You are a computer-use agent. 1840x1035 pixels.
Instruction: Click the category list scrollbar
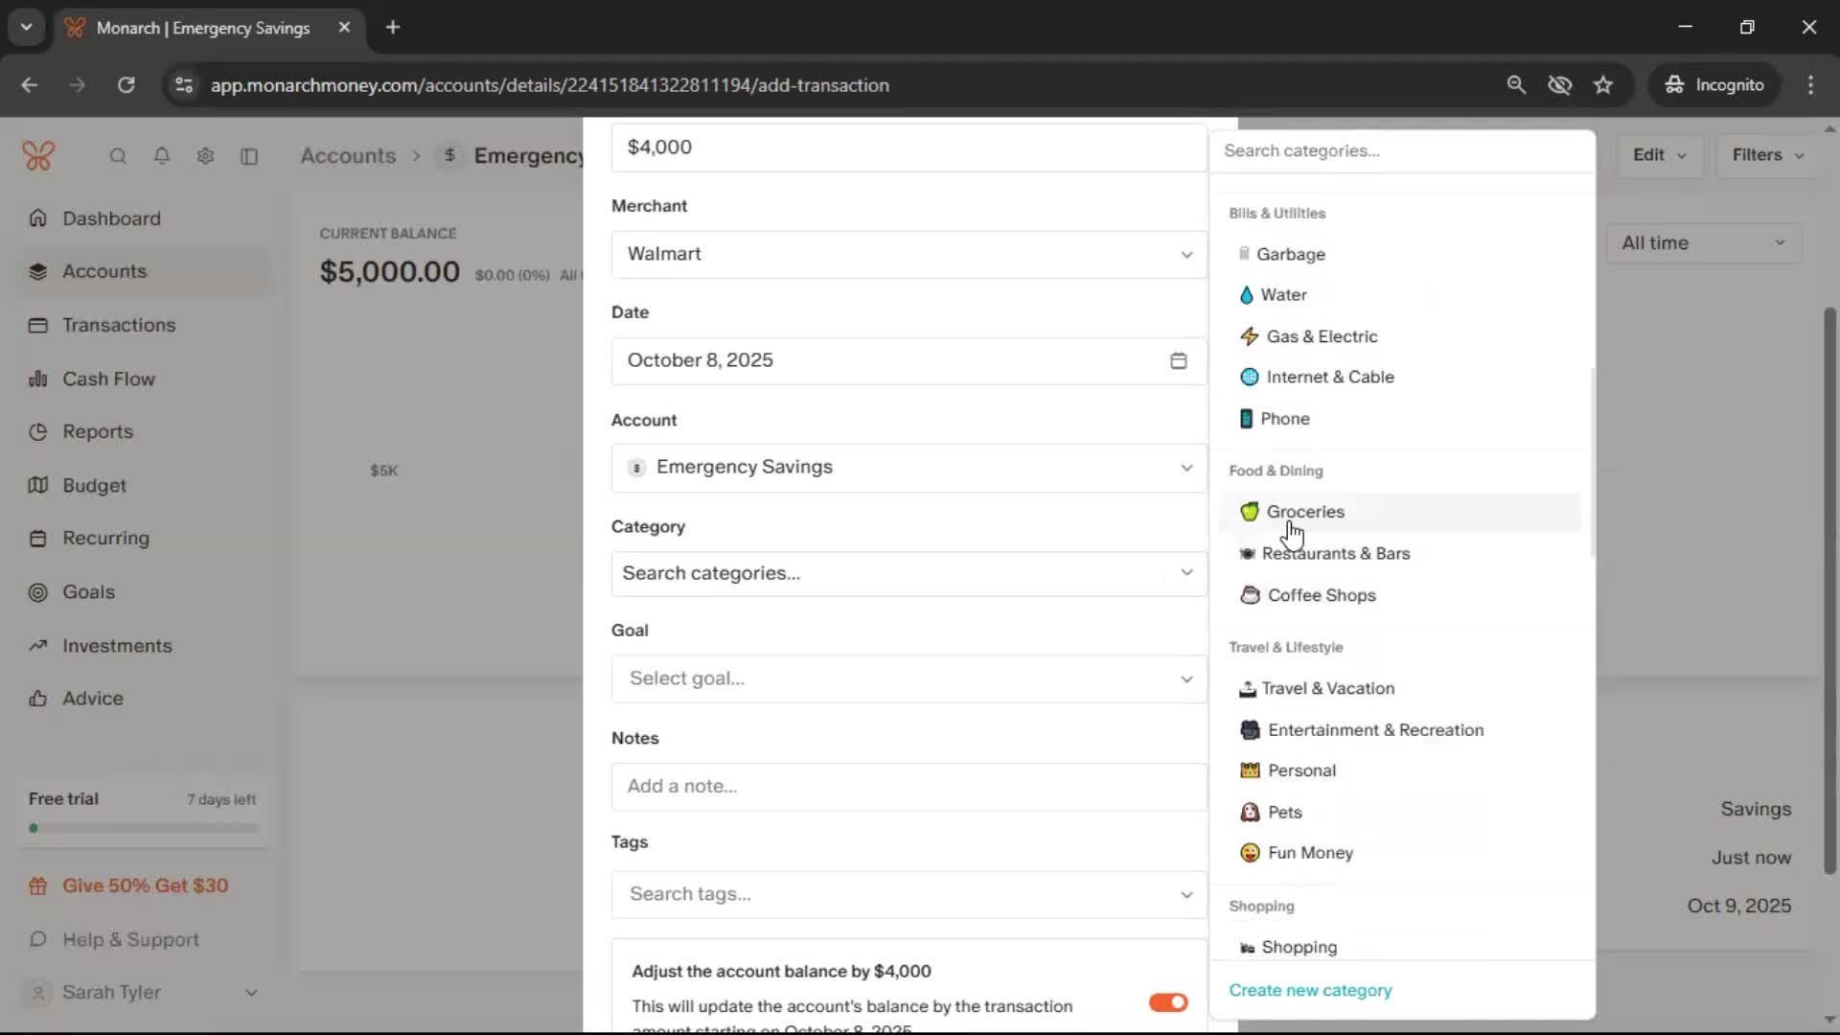(1592, 460)
